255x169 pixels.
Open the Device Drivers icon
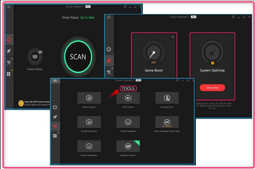pos(35,57)
